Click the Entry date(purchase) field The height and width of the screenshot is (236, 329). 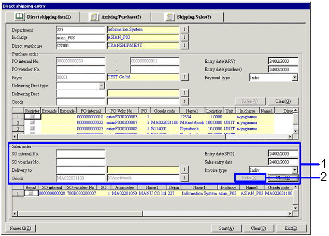283,70
